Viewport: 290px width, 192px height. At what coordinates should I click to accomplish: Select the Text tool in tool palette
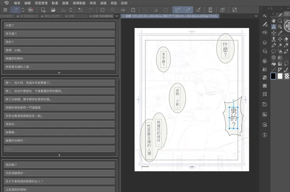coord(274,27)
